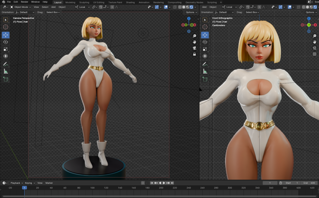
Task: Open the Marker menu in timeline
Action: [49, 183]
